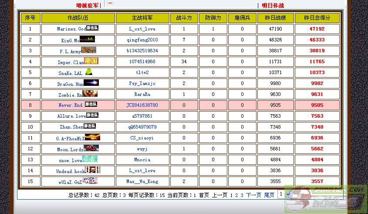Open team Marines.God link
The height and width of the screenshot is (214, 368).
coord(71,29)
